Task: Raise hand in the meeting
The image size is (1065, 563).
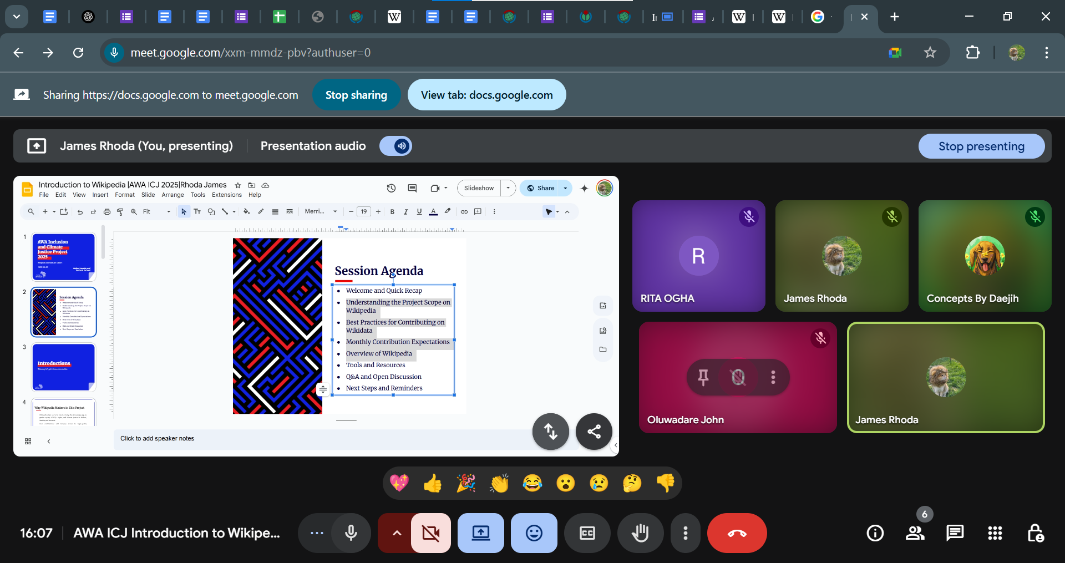Action: coord(640,533)
